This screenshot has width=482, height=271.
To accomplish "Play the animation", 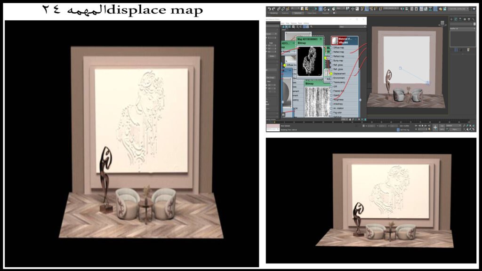I will (x=422, y=126).
